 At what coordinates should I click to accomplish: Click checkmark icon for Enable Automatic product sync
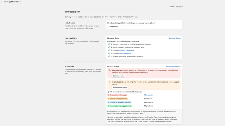point(109,56)
